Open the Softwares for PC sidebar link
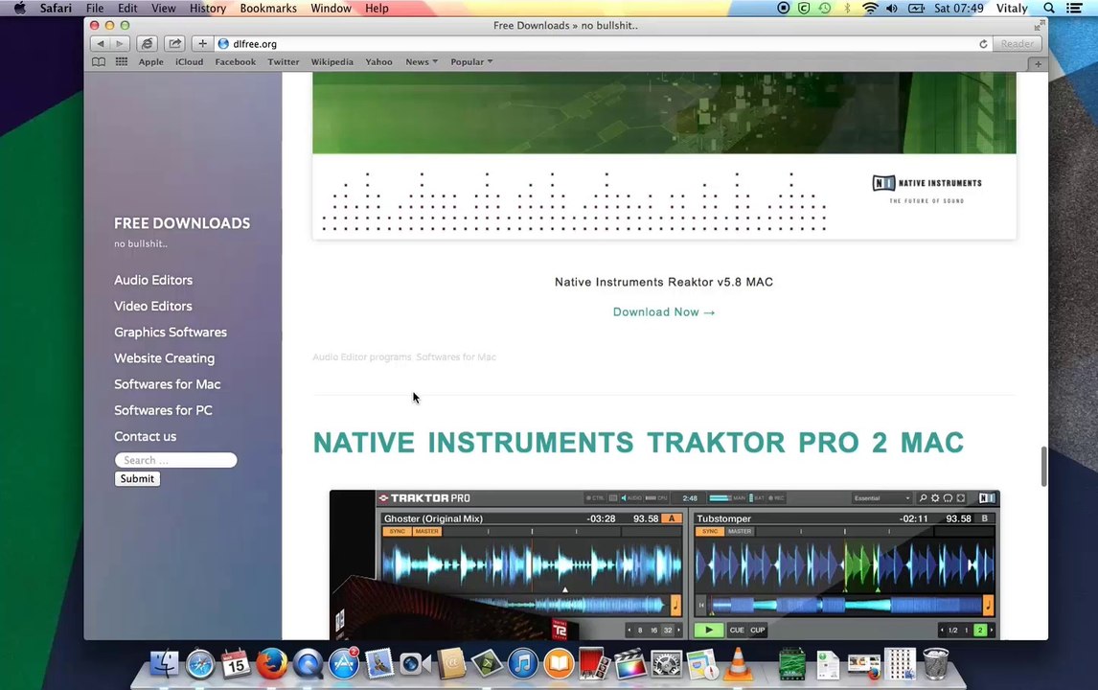 163,410
